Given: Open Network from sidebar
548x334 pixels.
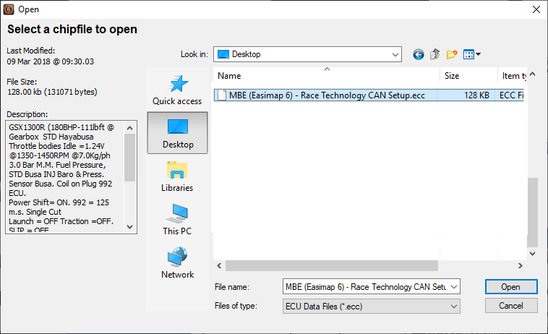Looking at the screenshot, I should [x=177, y=263].
